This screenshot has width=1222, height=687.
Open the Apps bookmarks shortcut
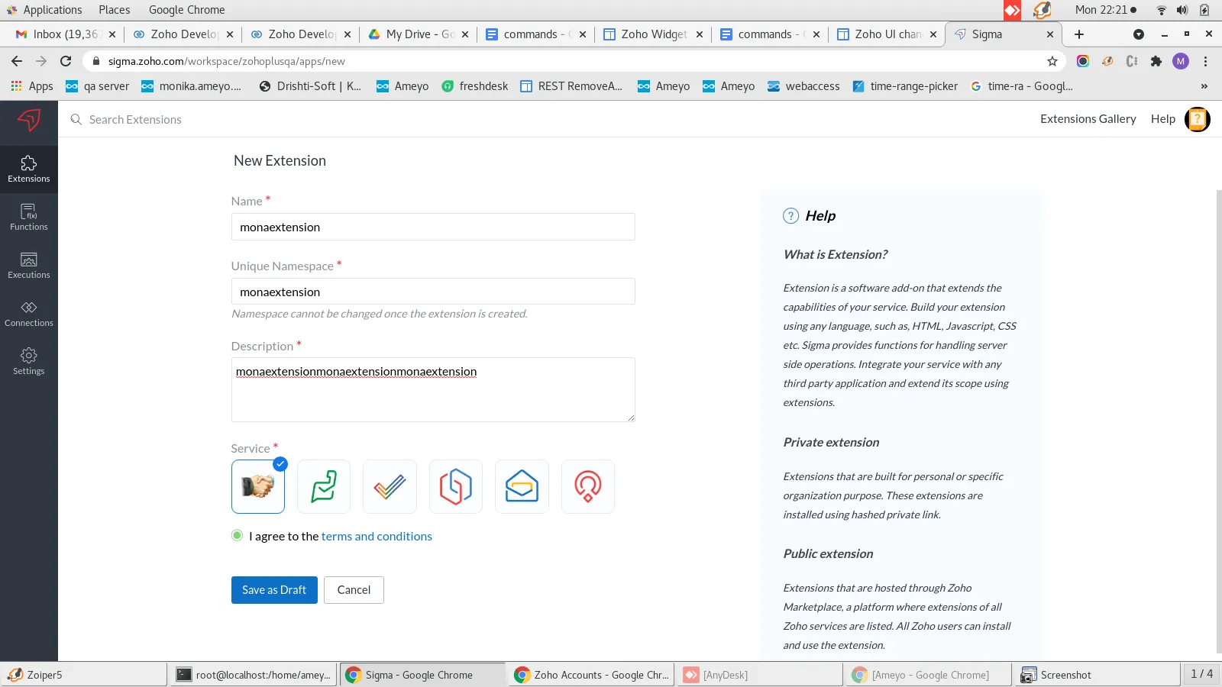click(31, 86)
